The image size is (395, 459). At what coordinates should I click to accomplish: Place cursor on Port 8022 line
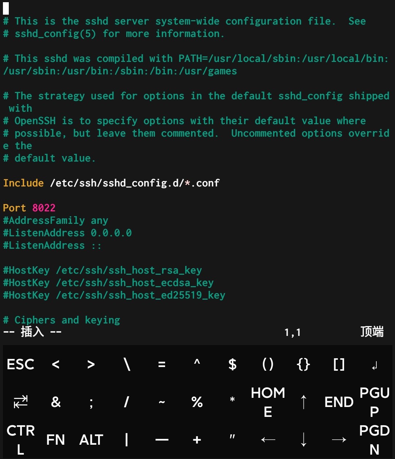29,208
